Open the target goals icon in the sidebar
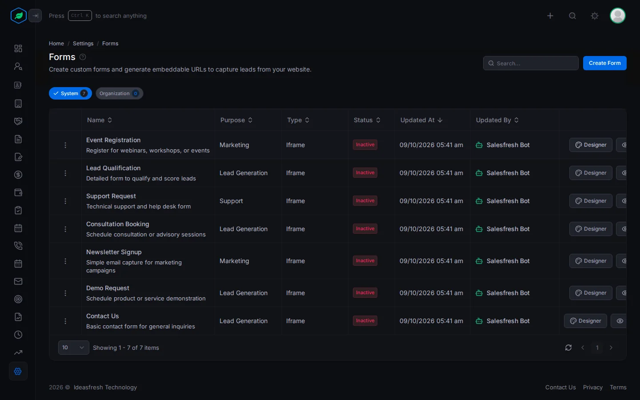Viewport: 640px width, 400px height. pyautogui.click(x=18, y=299)
